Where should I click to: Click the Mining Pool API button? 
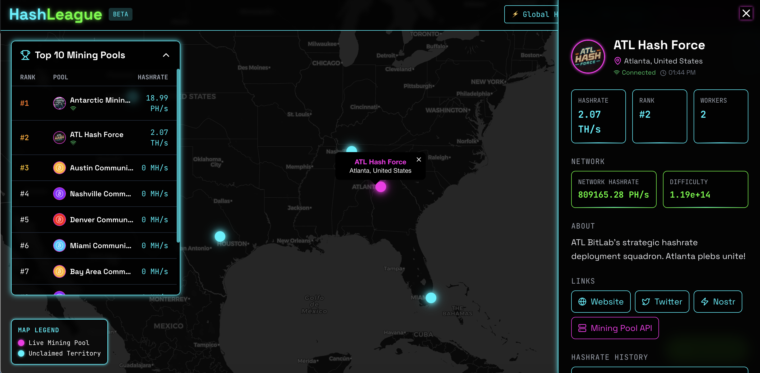(x=615, y=328)
